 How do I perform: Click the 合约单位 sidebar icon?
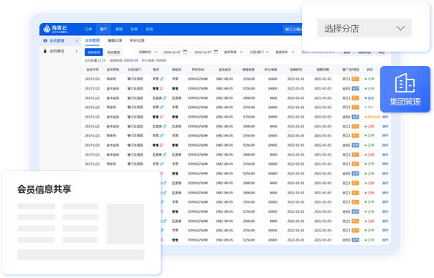point(45,51)
